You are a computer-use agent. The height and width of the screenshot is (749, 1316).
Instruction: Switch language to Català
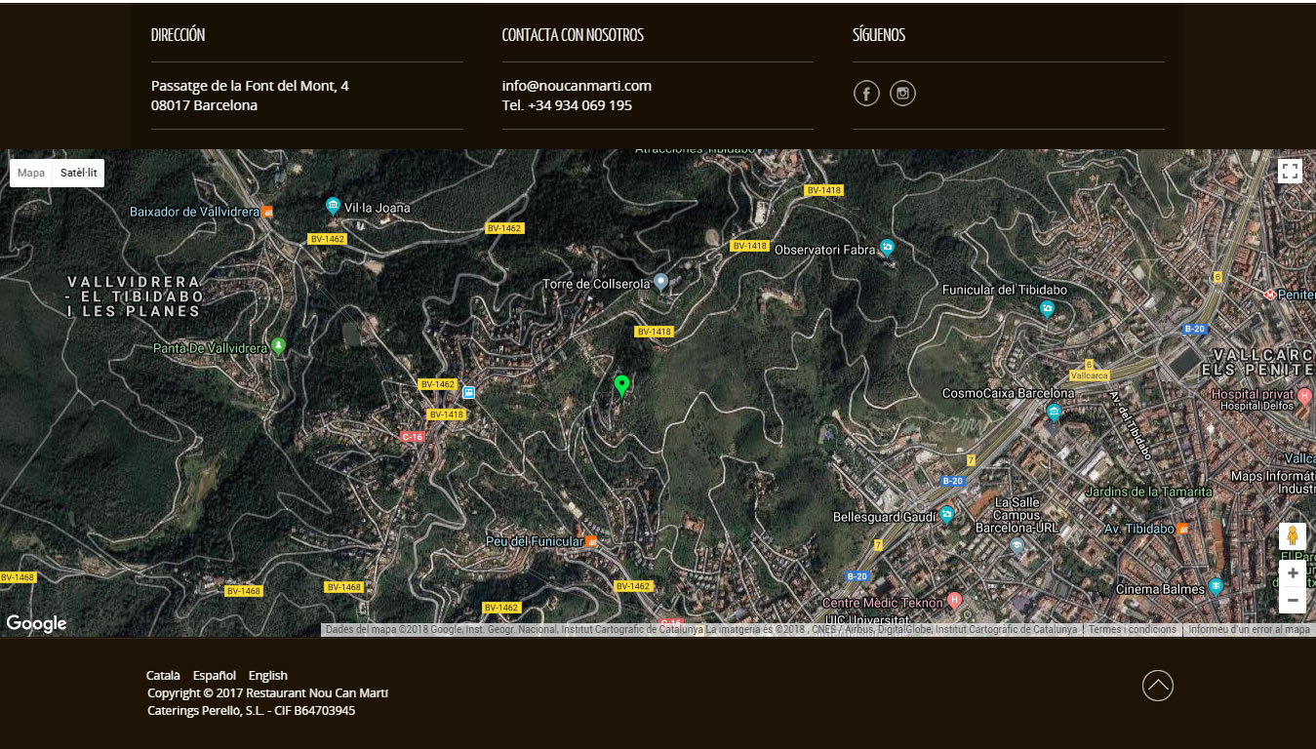point(163,675)
